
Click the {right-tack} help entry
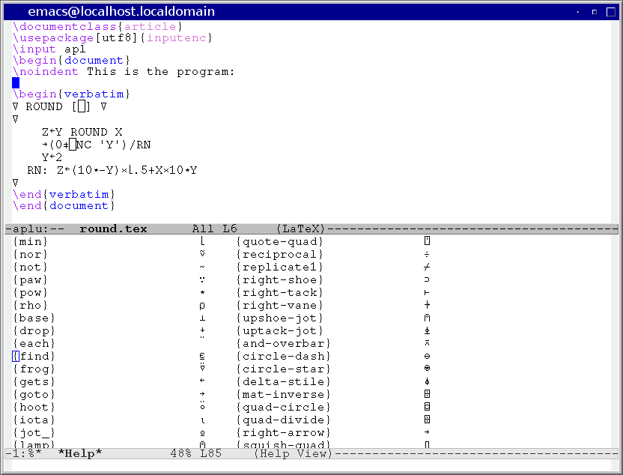[x=280, y=292]
